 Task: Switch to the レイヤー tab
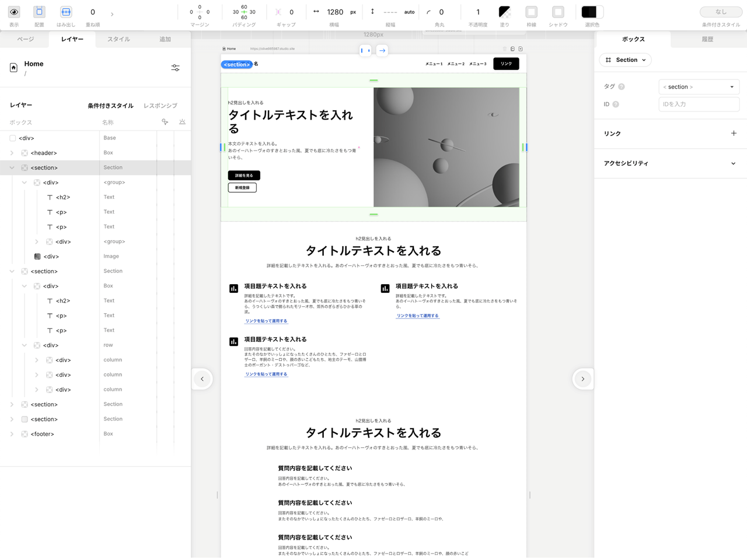coord(72,39)
